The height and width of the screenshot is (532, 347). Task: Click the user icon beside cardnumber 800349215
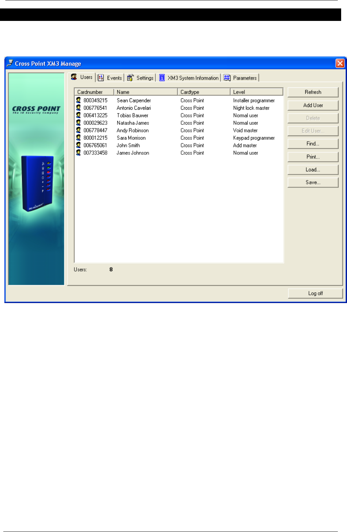(x=78, y=100)
